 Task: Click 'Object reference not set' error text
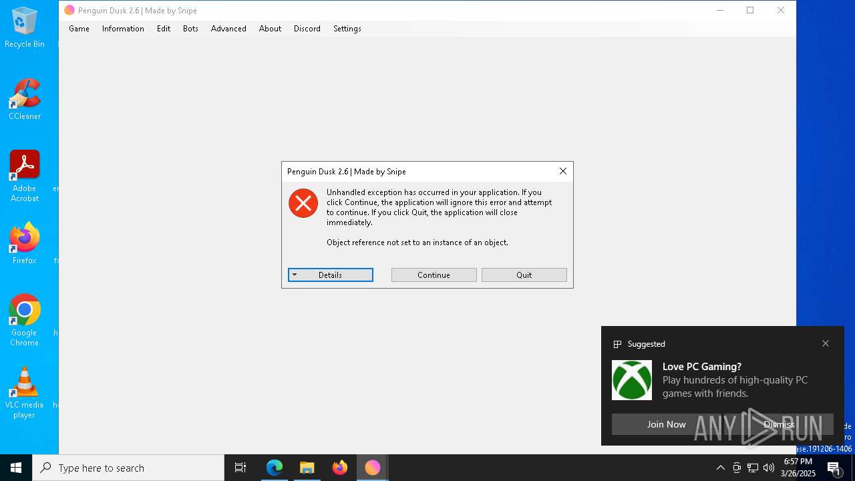click(x=417, y=243)
